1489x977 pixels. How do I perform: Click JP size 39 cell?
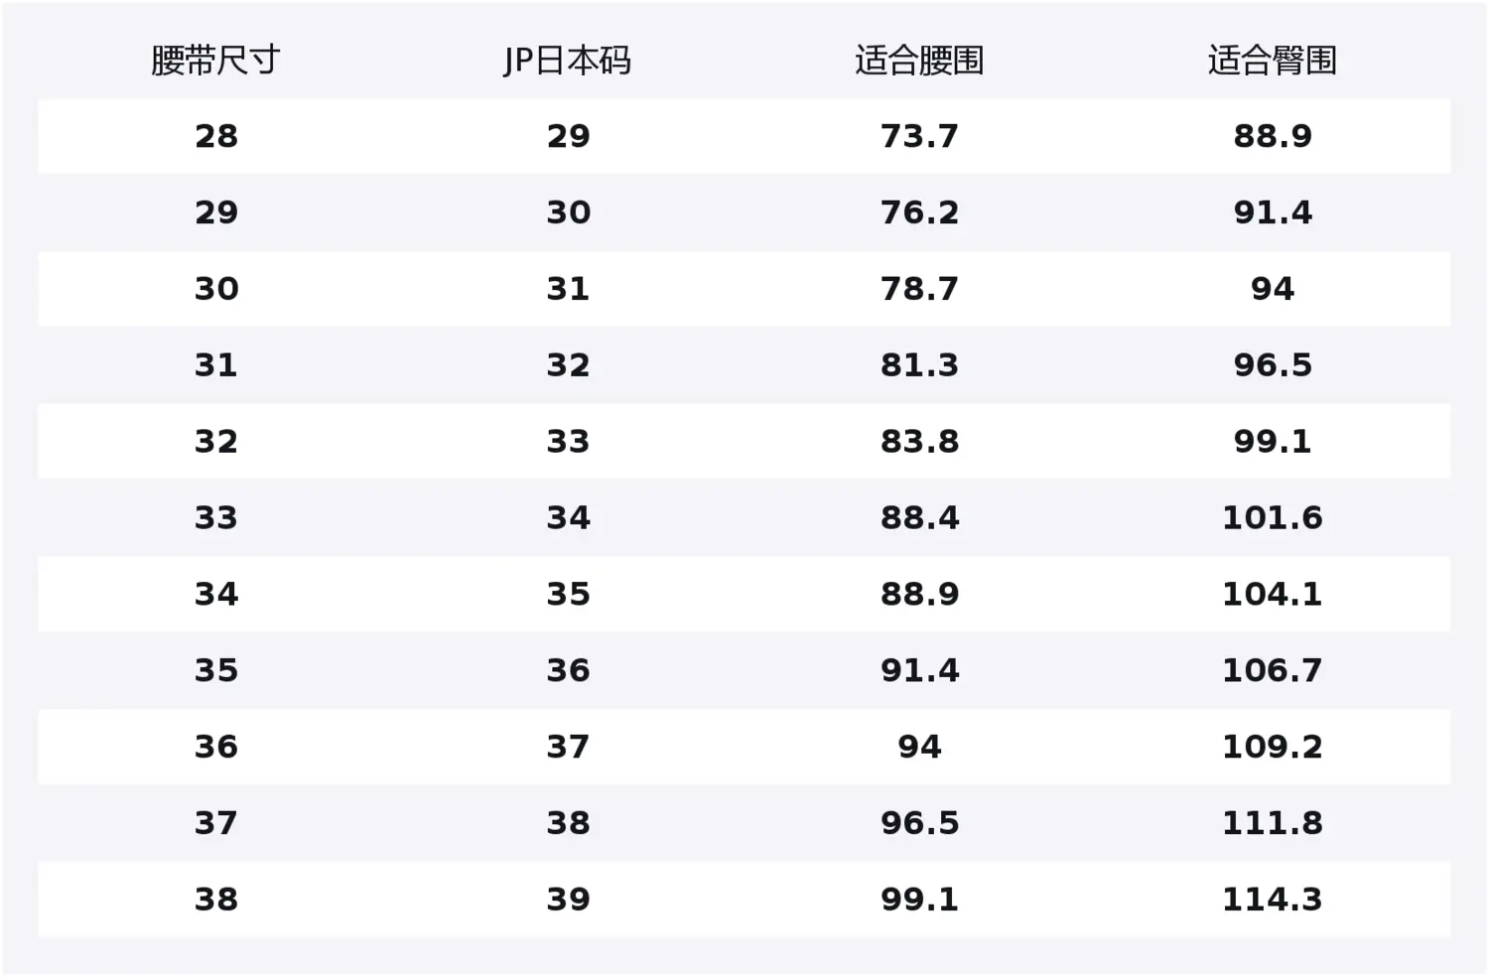[x=568, y=900]
